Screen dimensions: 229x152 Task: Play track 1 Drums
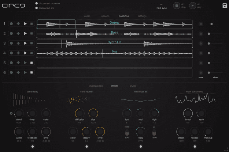(x=25, y=24)
